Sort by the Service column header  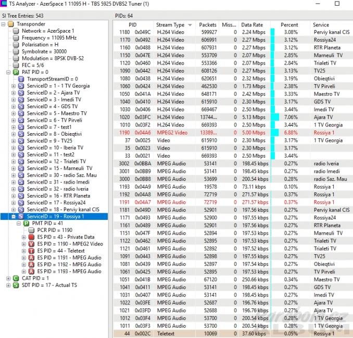331,25
